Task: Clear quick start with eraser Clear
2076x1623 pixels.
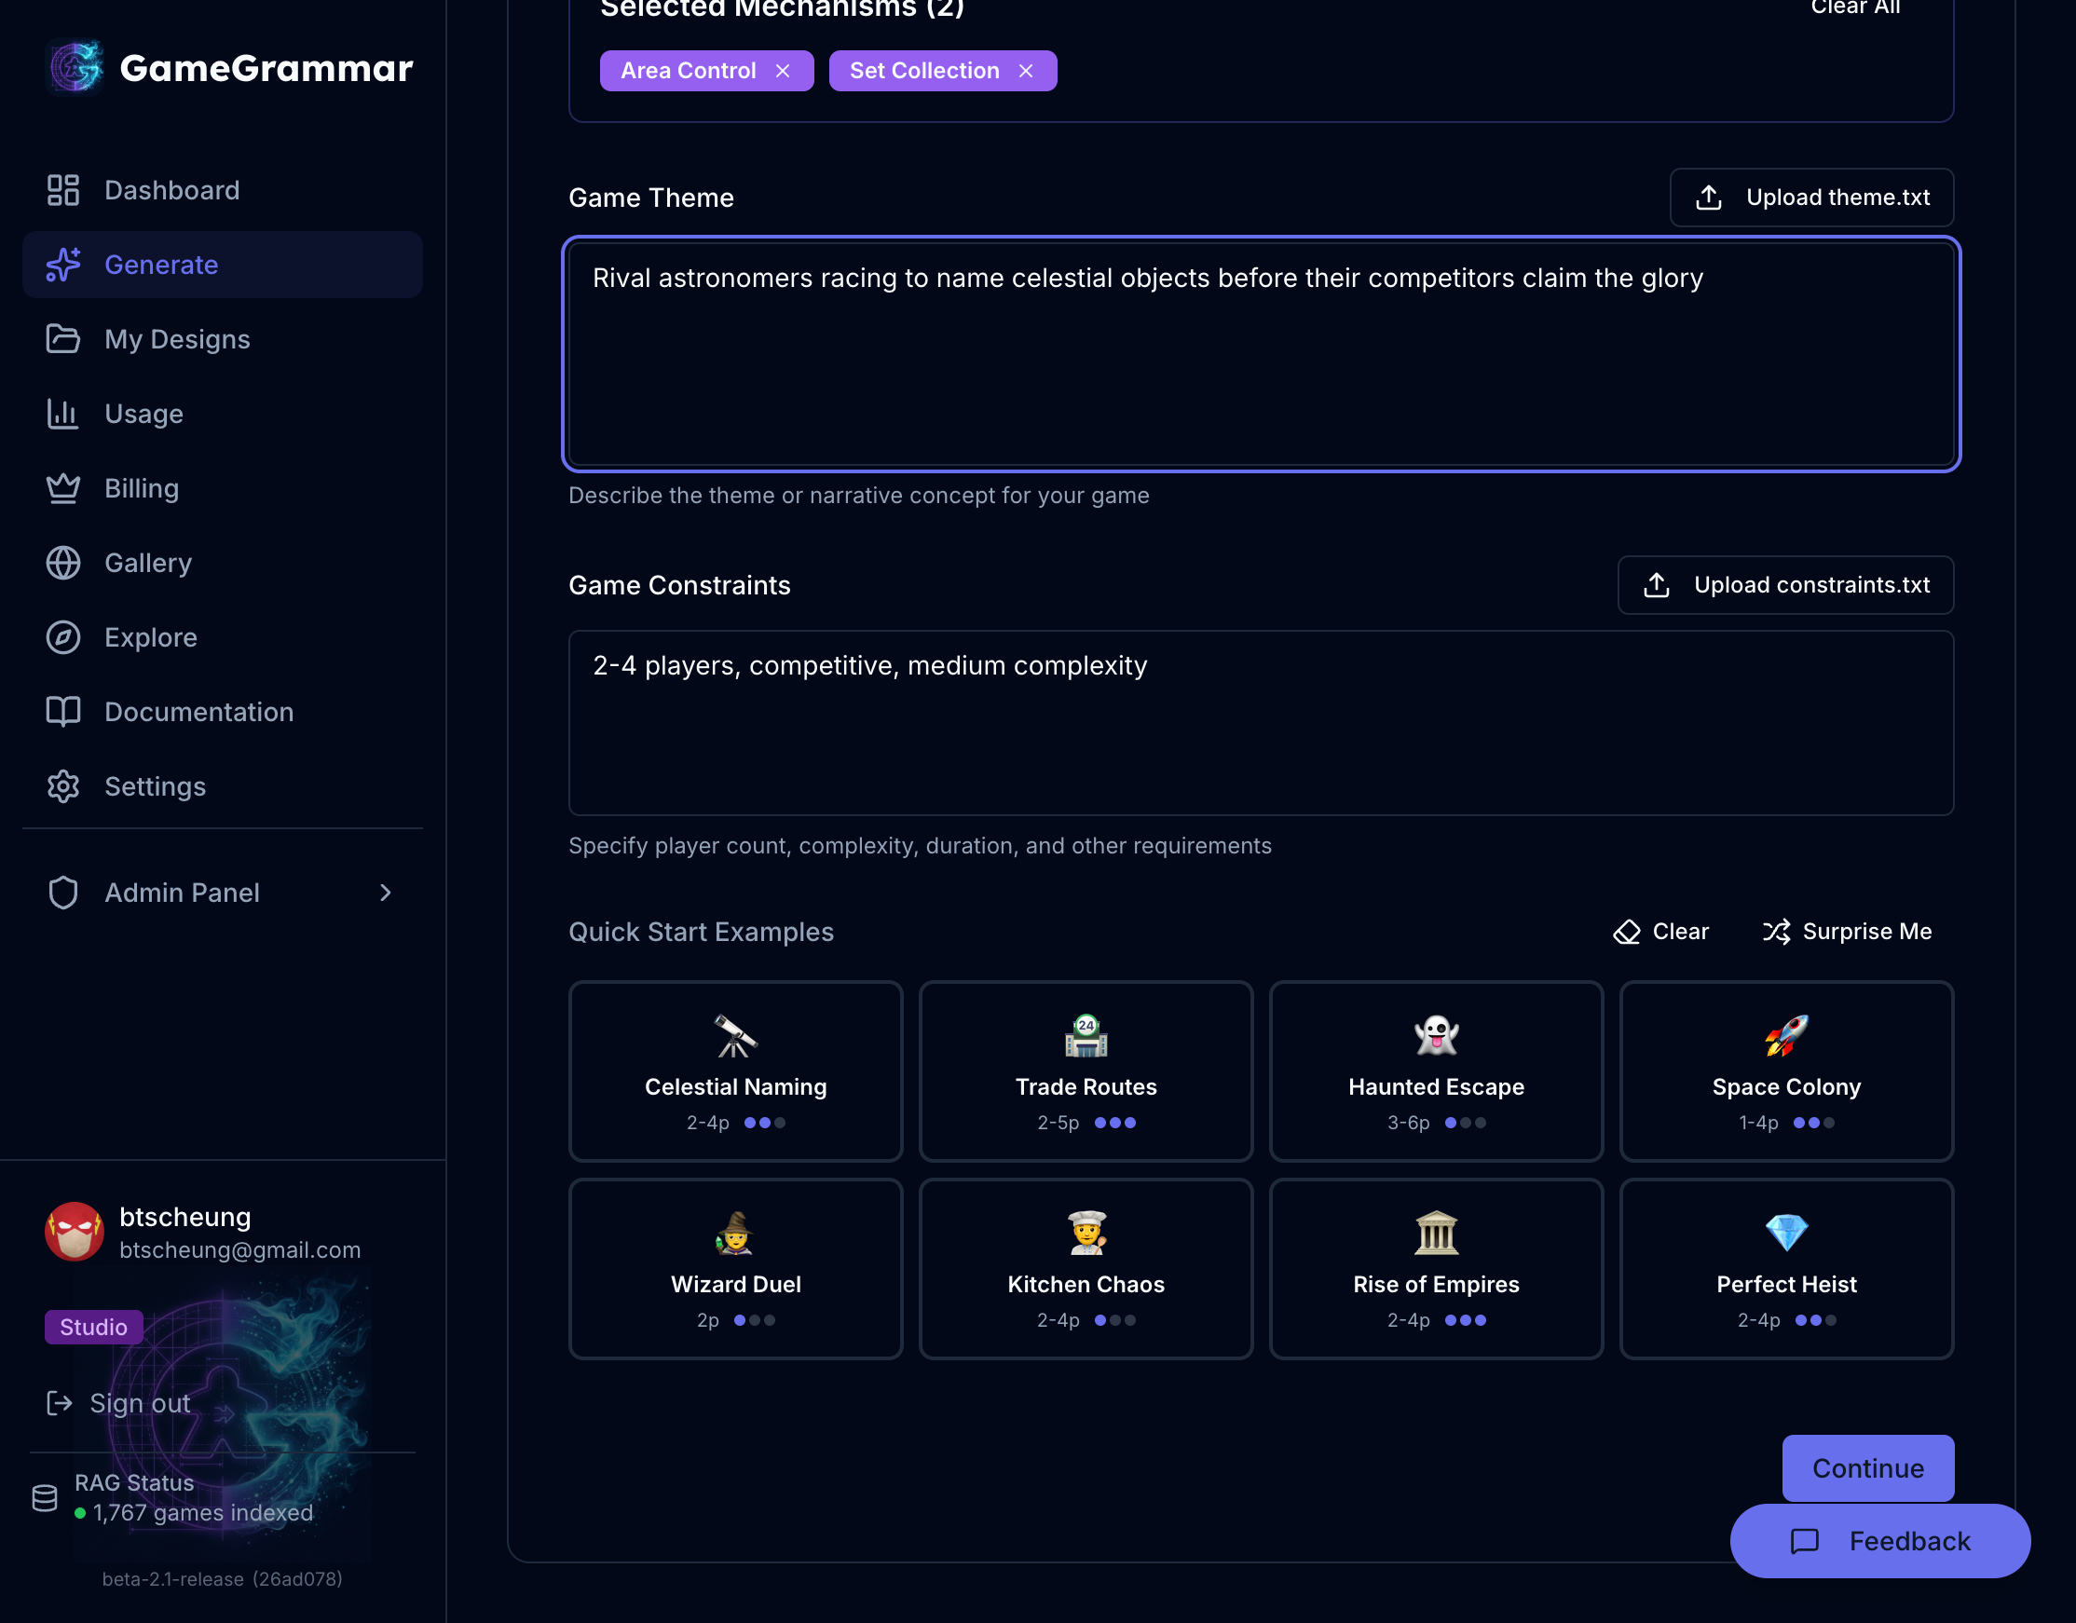Action: point(1660,932)
